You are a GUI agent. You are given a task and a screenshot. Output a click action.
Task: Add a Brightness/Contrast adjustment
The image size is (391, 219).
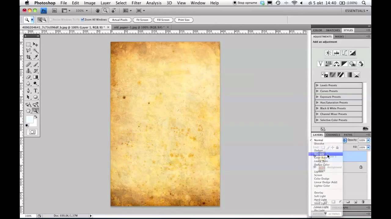(328, 53)
